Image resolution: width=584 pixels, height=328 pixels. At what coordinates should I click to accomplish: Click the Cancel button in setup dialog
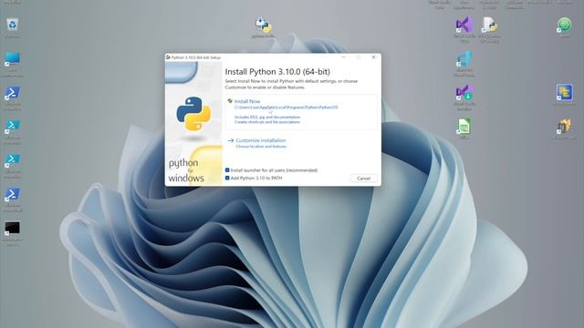pos(363,179)
